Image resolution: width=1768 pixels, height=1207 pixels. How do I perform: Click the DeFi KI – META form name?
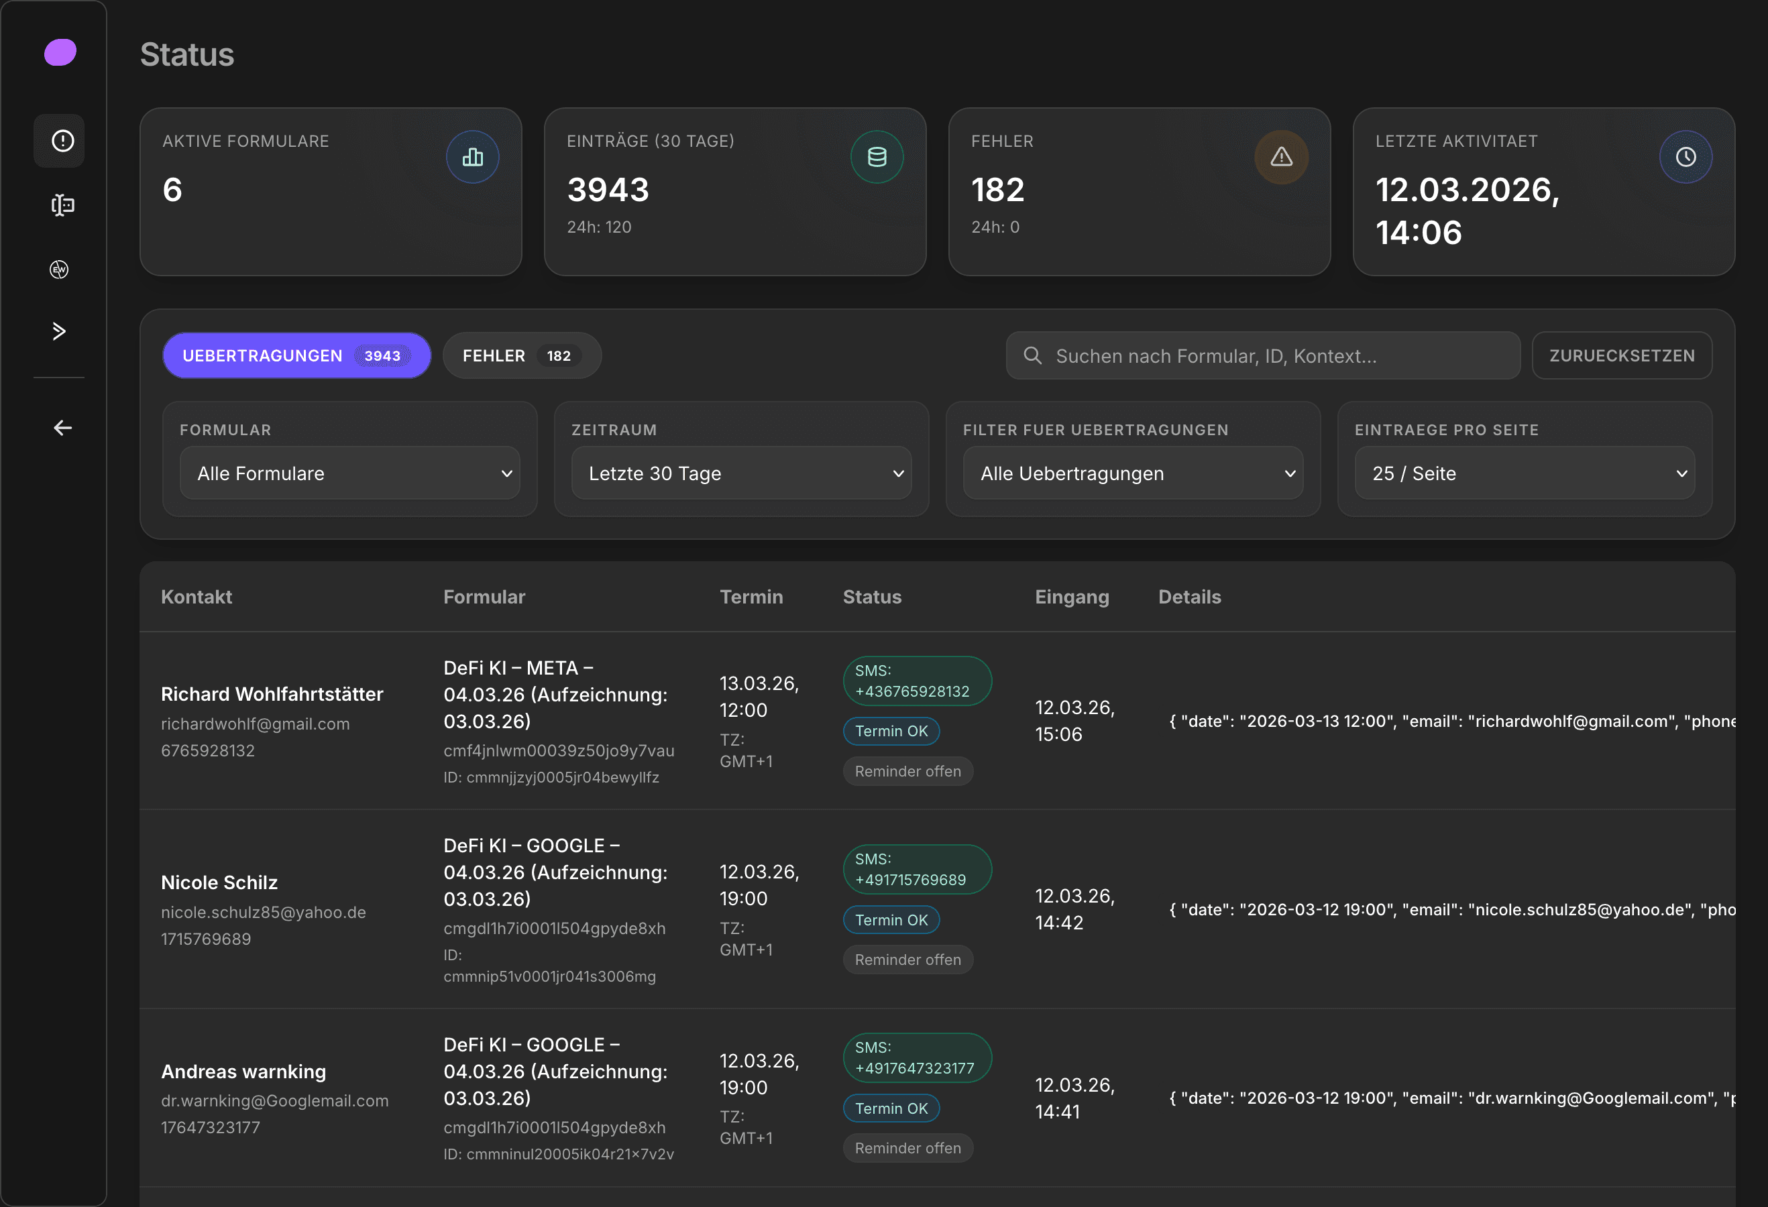(x=555, y=695)
